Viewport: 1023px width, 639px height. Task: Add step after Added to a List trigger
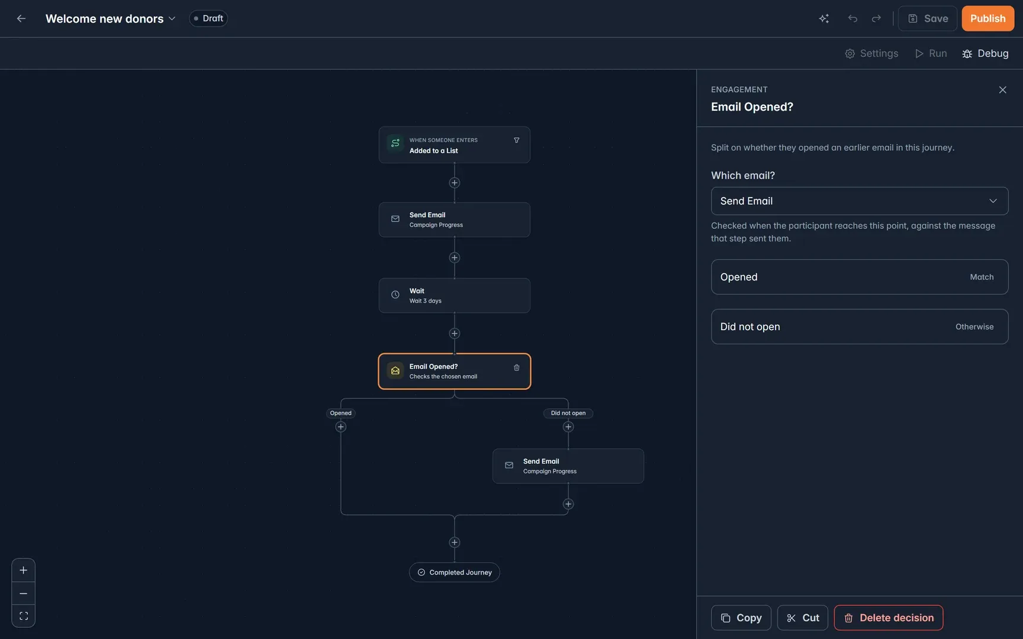[x=454, y=183]
